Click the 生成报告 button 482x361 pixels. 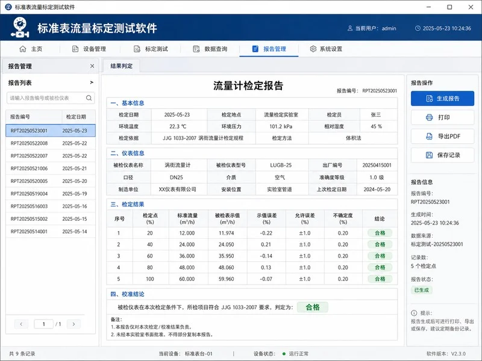click(x=442, y=99)
